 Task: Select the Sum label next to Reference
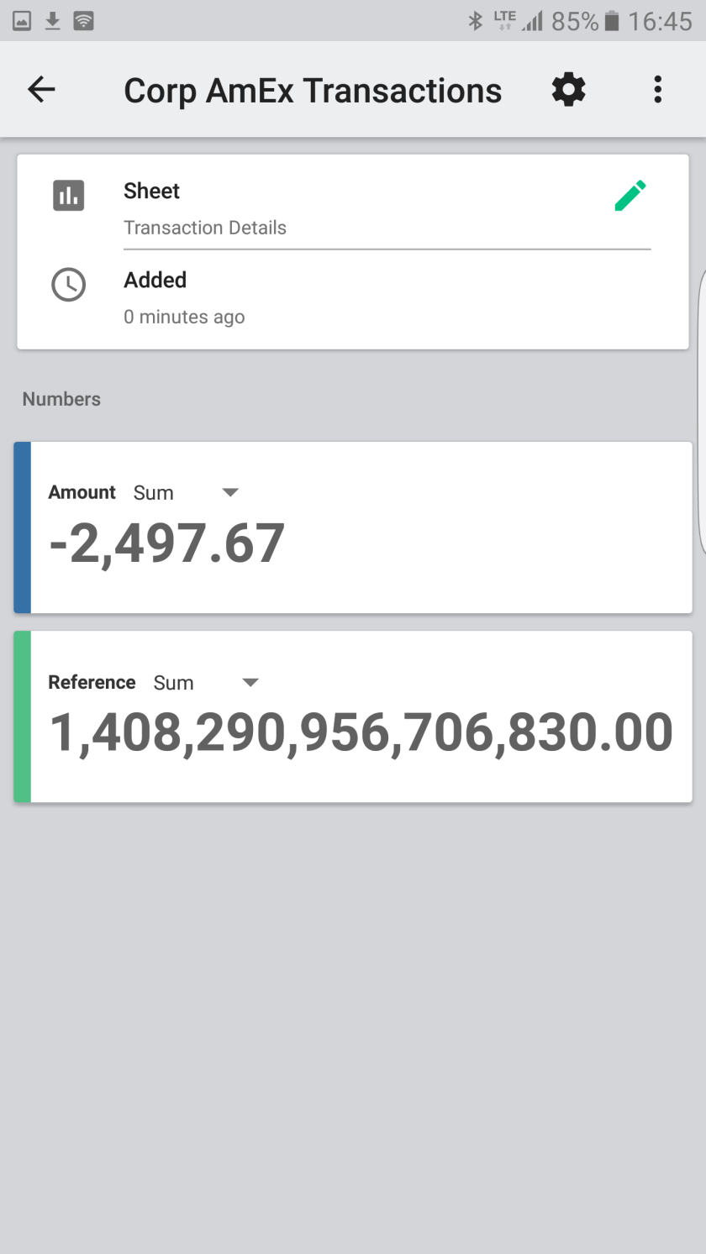(173, 683)
